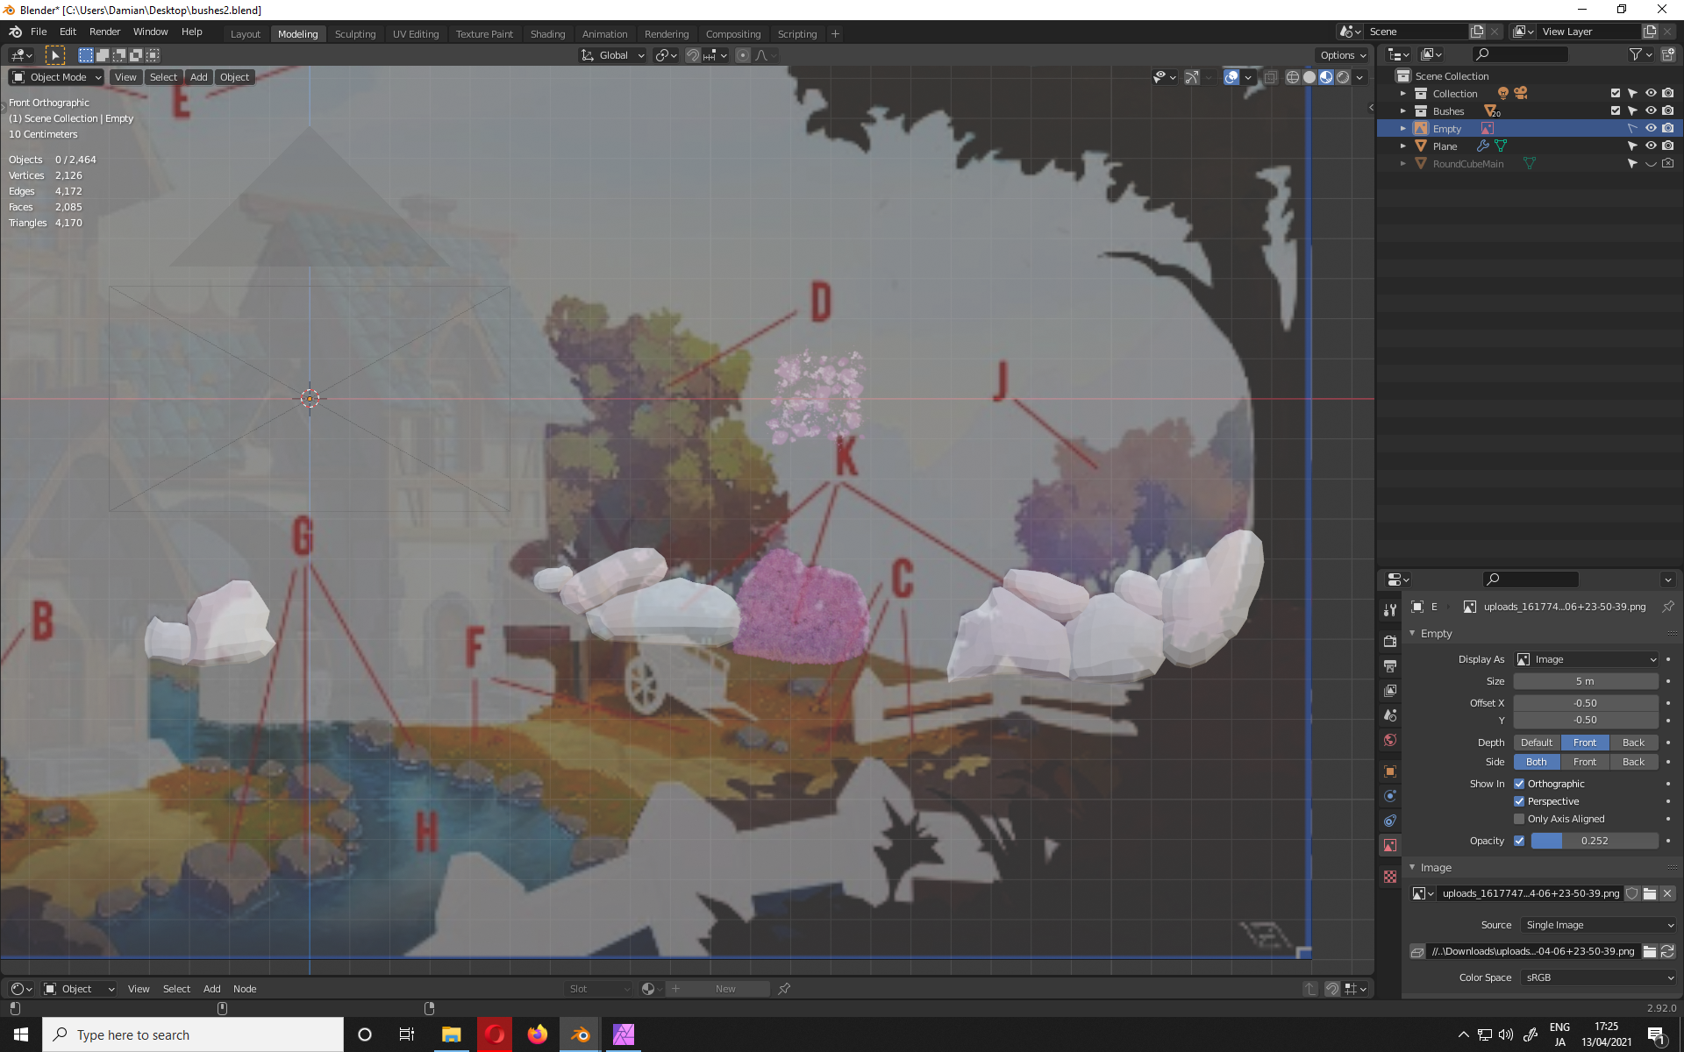Hide the Plane object in viewport
This screenshot has height=1052, width=1684.
(x=1650, y=146)
